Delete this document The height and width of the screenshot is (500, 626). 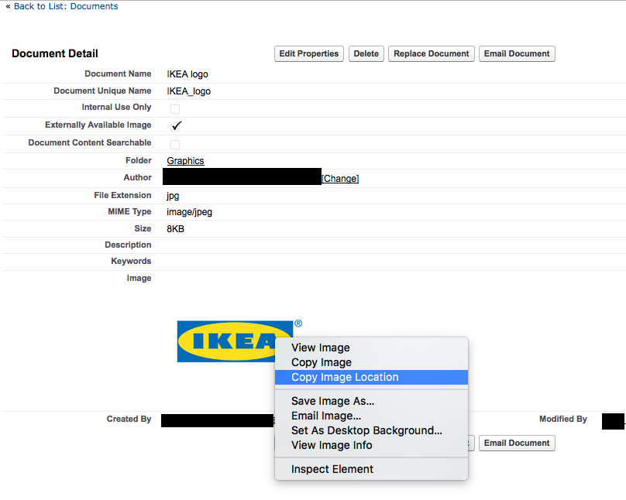point(366,54)
